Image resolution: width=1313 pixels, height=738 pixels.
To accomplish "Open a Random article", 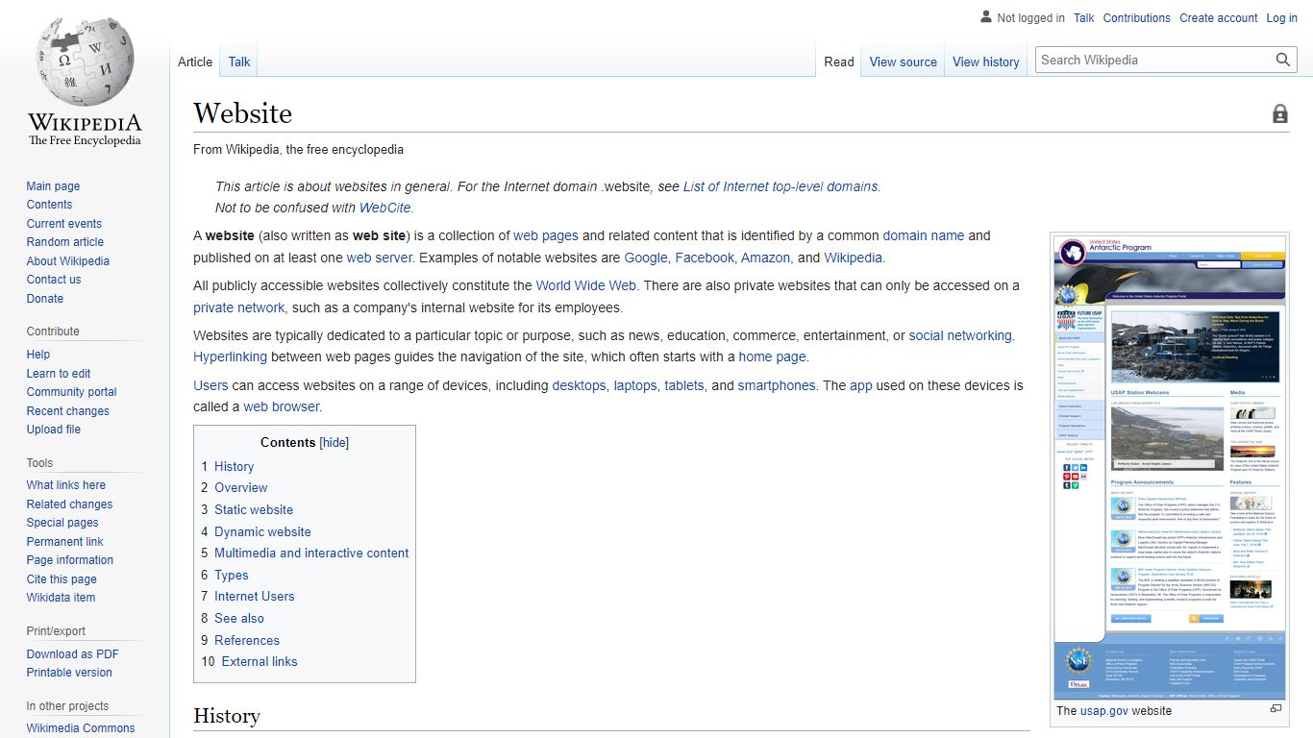I will point(64,242).
